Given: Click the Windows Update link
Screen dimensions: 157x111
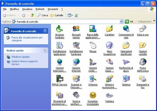Looking at the screenshot, I should coord(21,57).
